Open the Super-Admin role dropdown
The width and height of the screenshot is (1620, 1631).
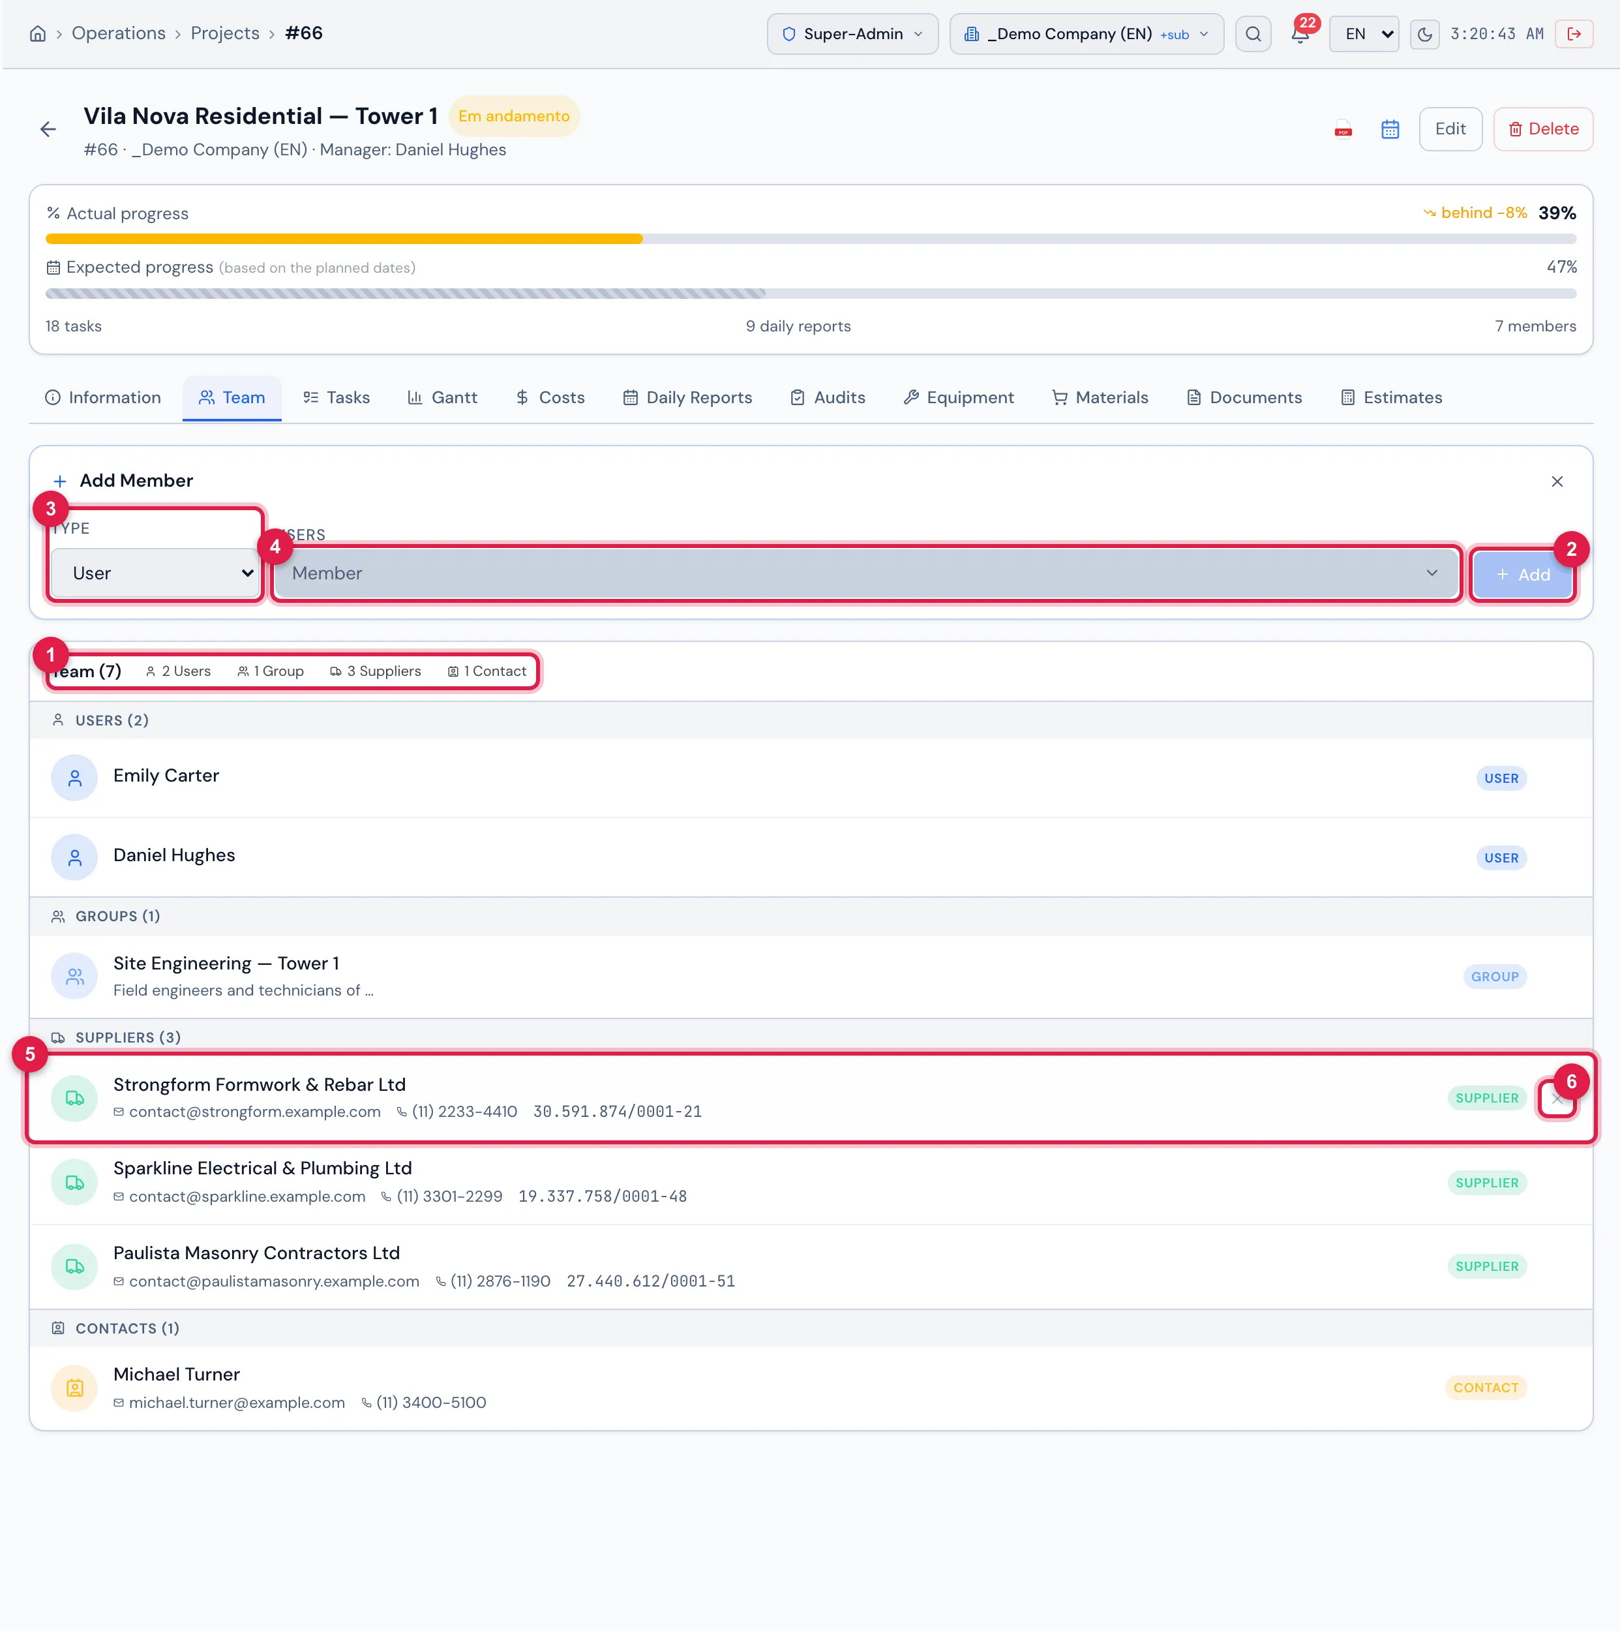[852, 34]
